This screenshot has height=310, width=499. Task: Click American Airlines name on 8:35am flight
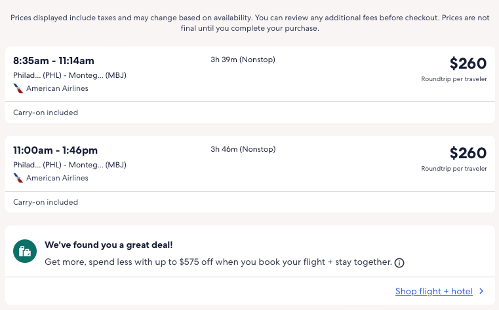point(57,88)
